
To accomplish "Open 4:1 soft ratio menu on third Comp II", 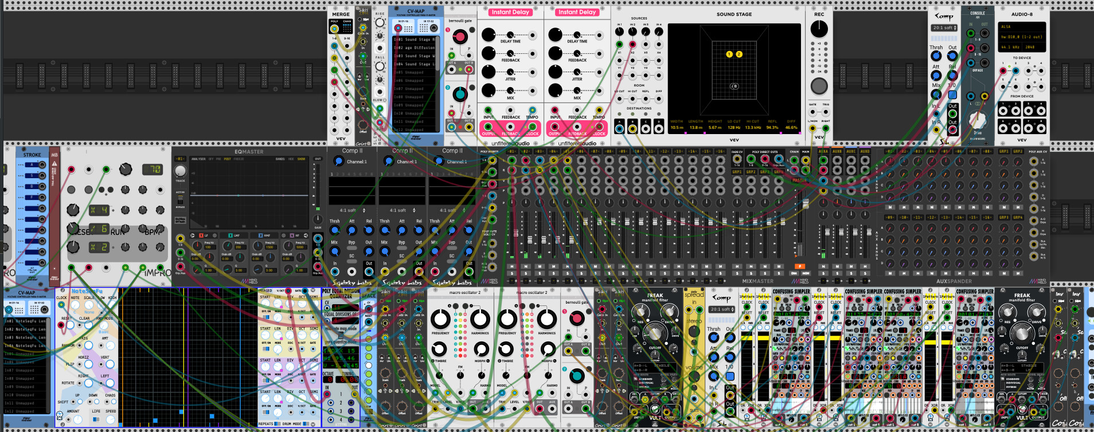I will click(452, 210).
